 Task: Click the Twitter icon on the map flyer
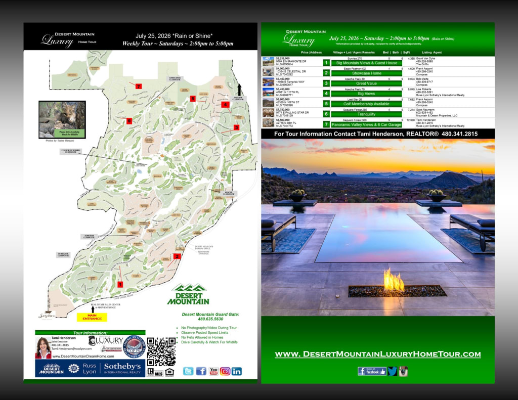(x=188, y=371)
